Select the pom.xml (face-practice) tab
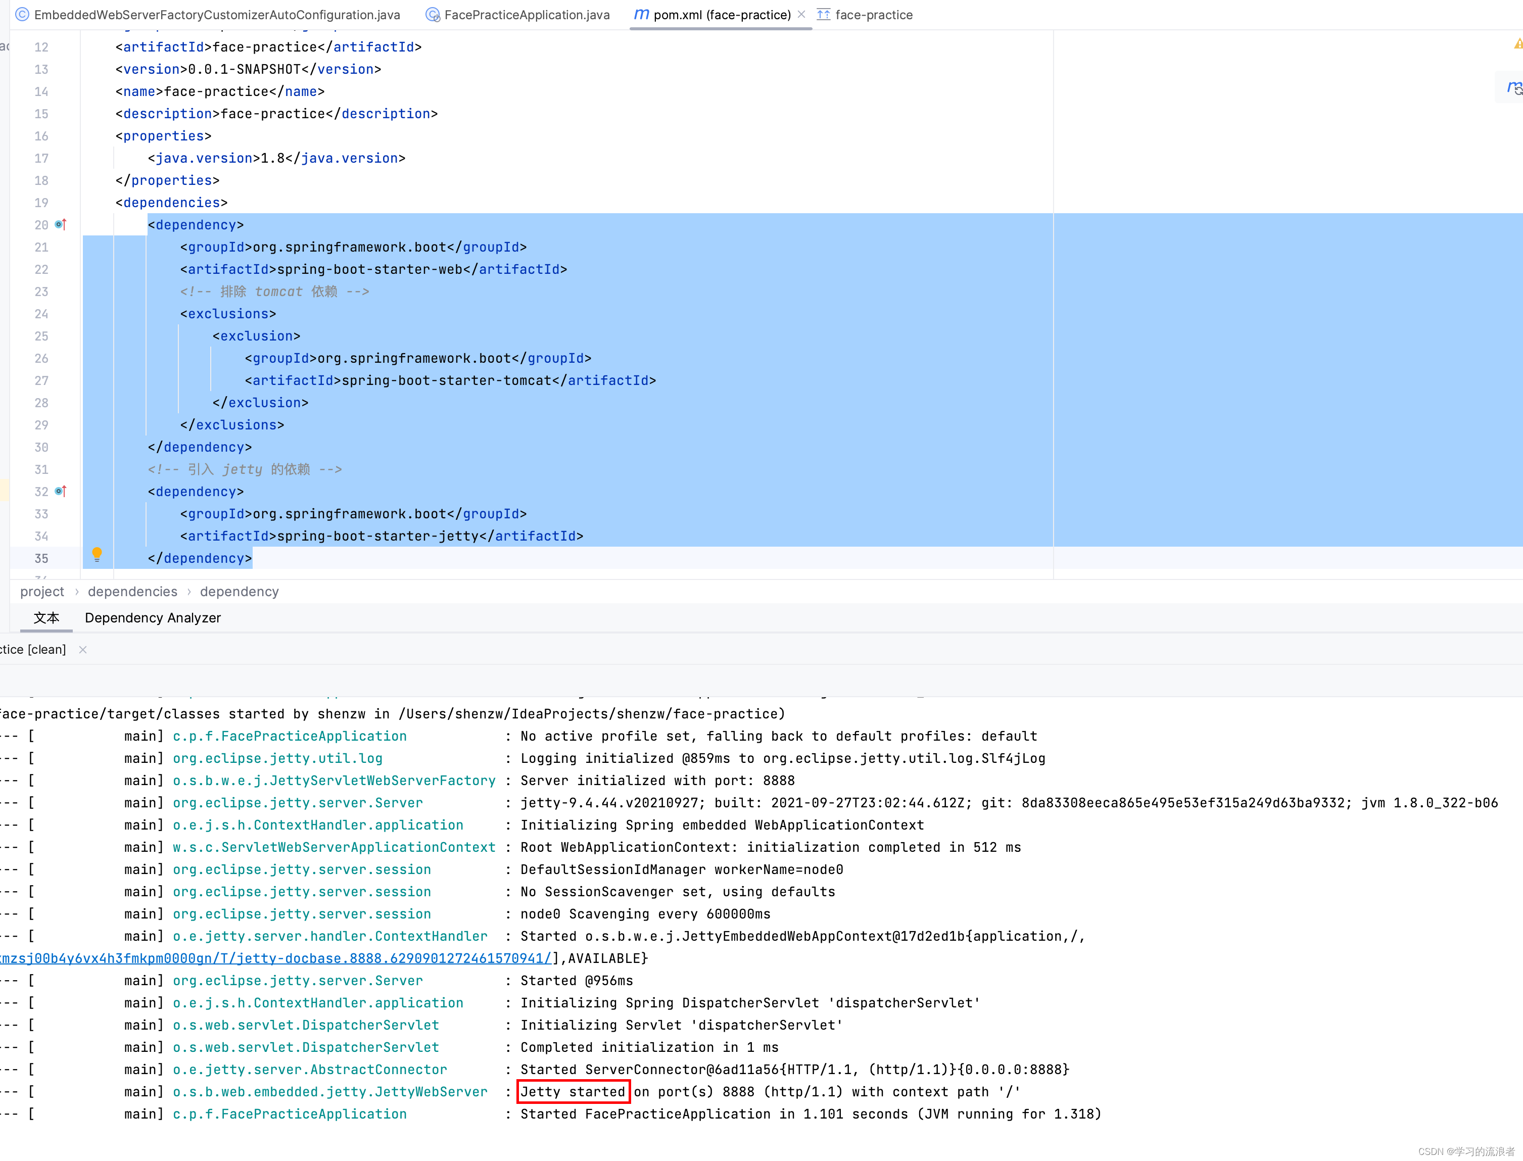 [722, 15]
